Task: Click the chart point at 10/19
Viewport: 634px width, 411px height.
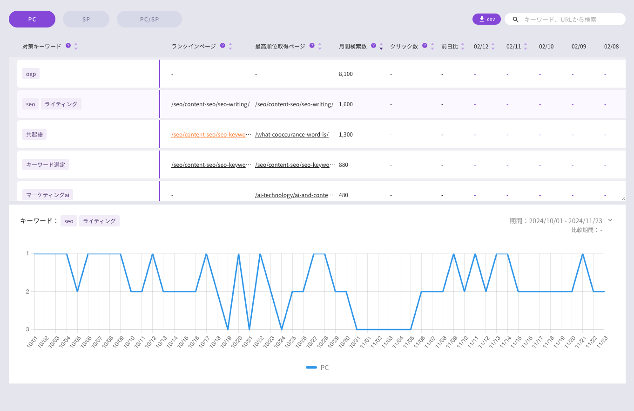Action: [228, 329]
